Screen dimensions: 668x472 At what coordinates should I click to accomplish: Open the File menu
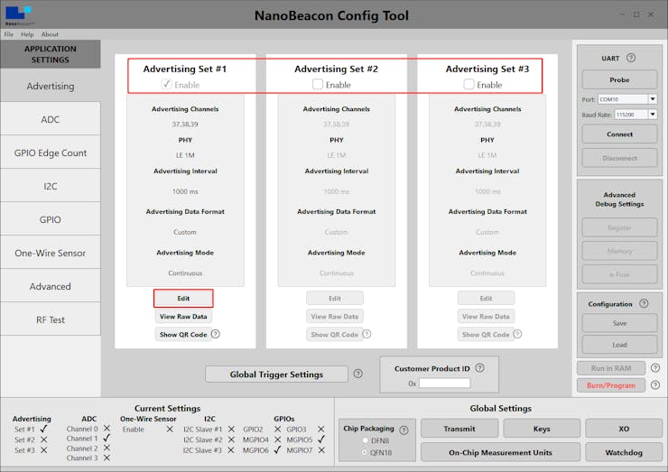9,34
